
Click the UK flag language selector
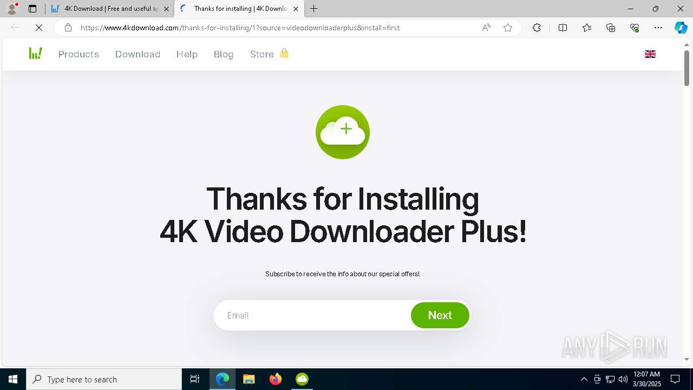650,54
